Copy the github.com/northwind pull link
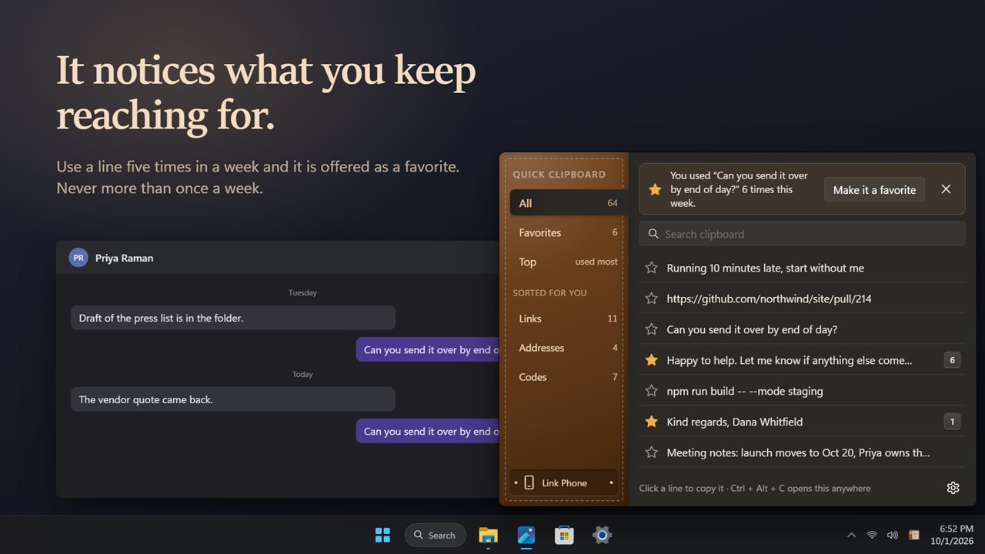 click(x=769, y=299)
